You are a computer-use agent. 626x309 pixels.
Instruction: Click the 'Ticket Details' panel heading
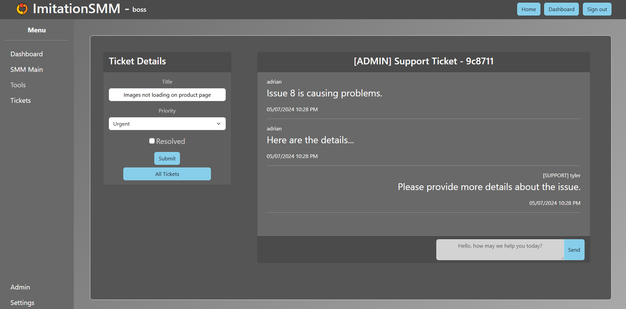coord(137,61)
